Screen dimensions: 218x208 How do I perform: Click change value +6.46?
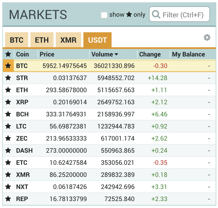[159, 114]
